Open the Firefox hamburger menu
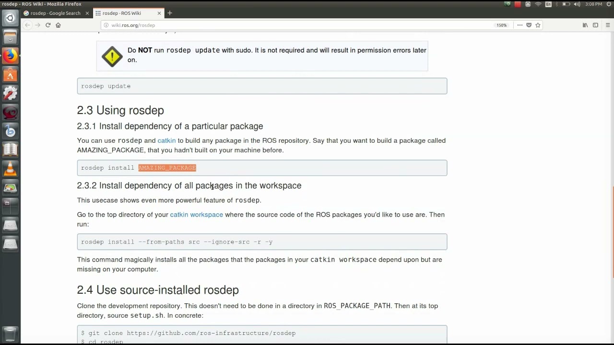The width and height of the screenshot is (614, 345). pyautogui.click(x=608, y=25)
